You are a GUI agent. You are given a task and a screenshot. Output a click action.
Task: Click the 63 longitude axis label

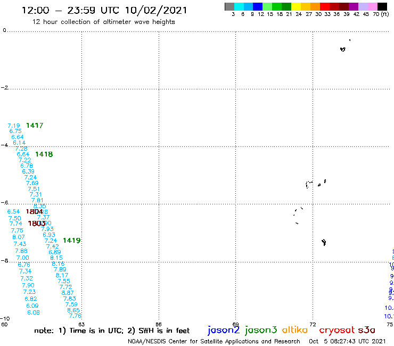click(81, 324)
